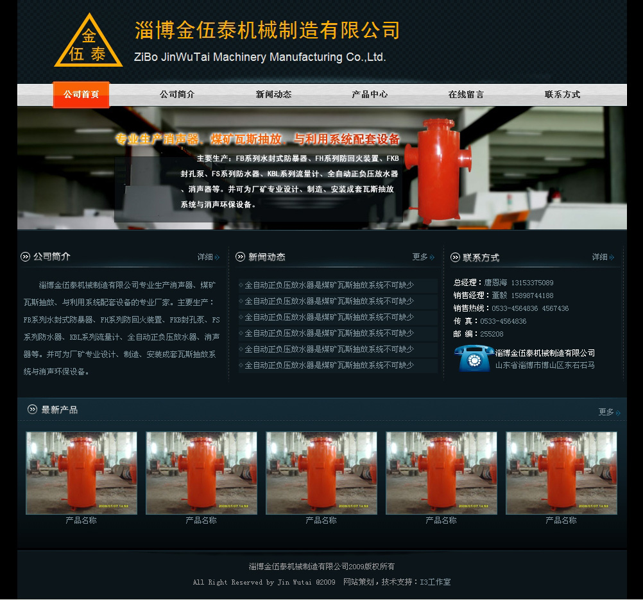Click 产品名称 caption under the first product
Image resolution: width=643 pixels, height=600 pixels.
pyautogui.click(x=81, y=520)
